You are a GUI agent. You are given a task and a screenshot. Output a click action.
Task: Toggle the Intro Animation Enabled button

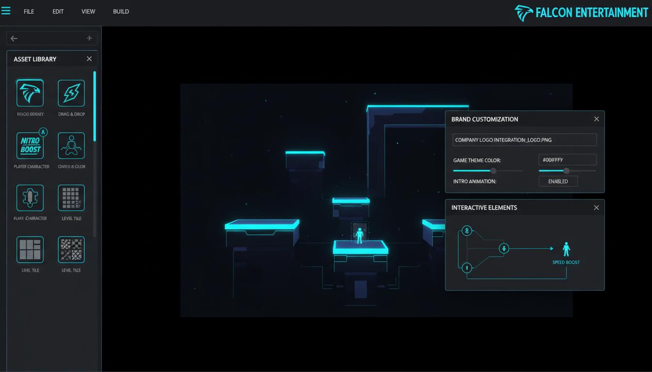click(x=558, y=181)
